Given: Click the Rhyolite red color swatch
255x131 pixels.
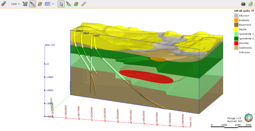Looking at the screenshot, I should click(x=236, y=43).
